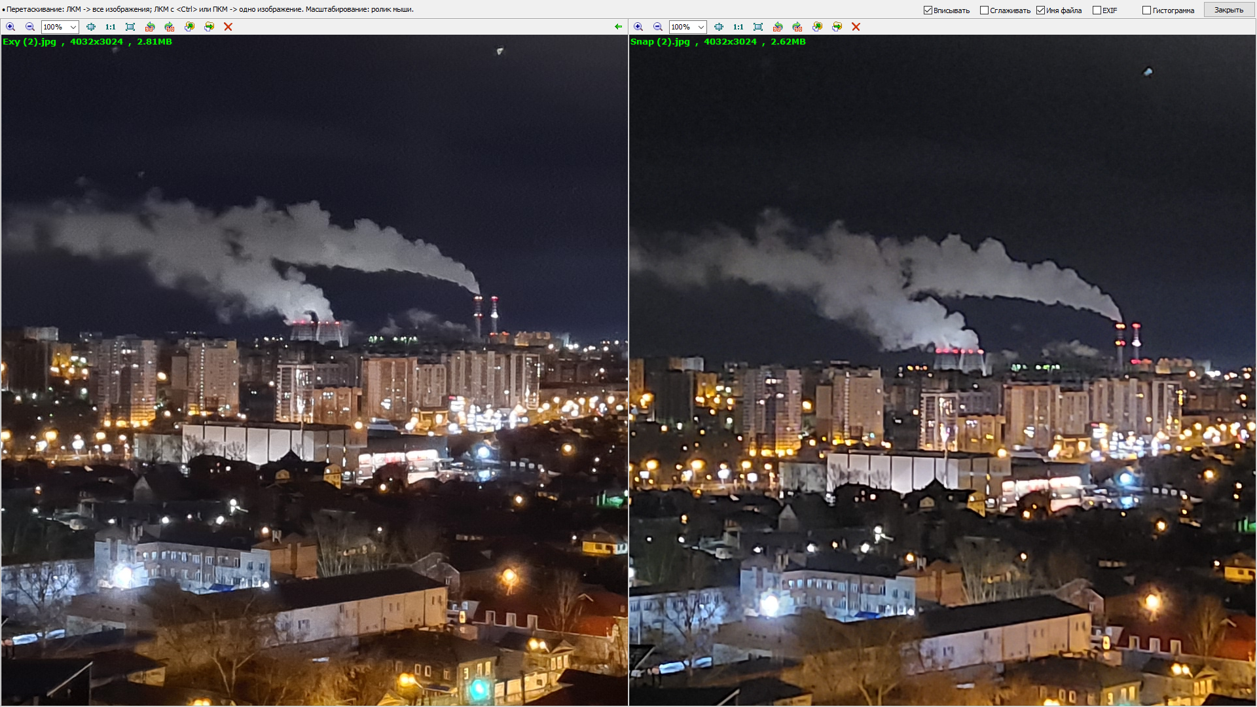Image resolution: width=1257 pixels, height=707 pixels.
Task: Click the Snap (2).jpg image preview
Action: 942,371
